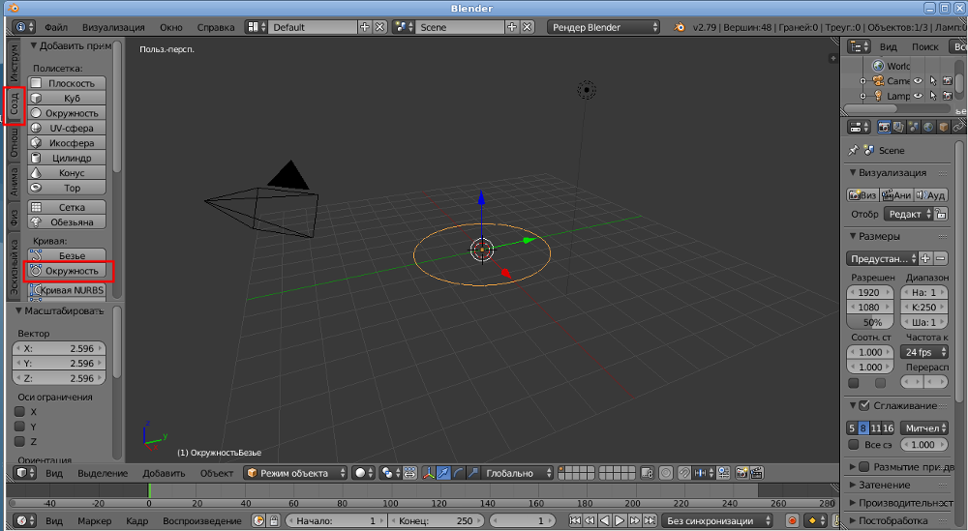Add a Cube mesh (Куб)

[67, 98]
